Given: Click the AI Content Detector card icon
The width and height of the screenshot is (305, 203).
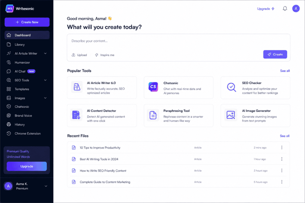Looking at the screenshot, I should click(76, 115).
